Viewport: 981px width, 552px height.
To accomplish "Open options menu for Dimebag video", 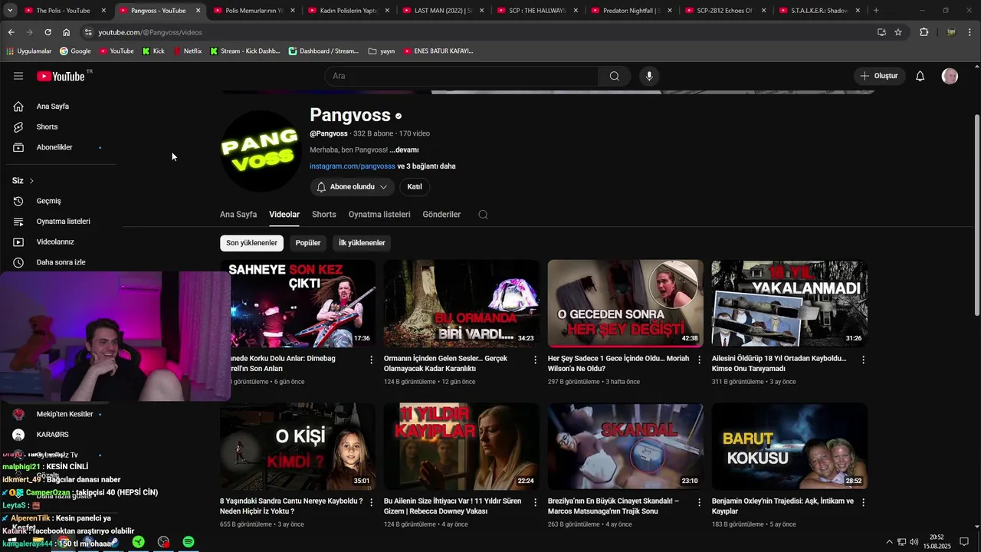I will tap(372, 360).
